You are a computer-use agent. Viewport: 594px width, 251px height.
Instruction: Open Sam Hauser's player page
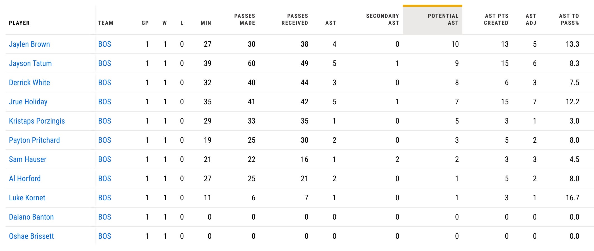coord(28,159)
